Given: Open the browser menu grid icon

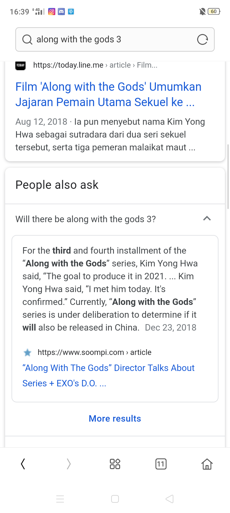Looking at the screenshot, I should (x=115, y=464).
